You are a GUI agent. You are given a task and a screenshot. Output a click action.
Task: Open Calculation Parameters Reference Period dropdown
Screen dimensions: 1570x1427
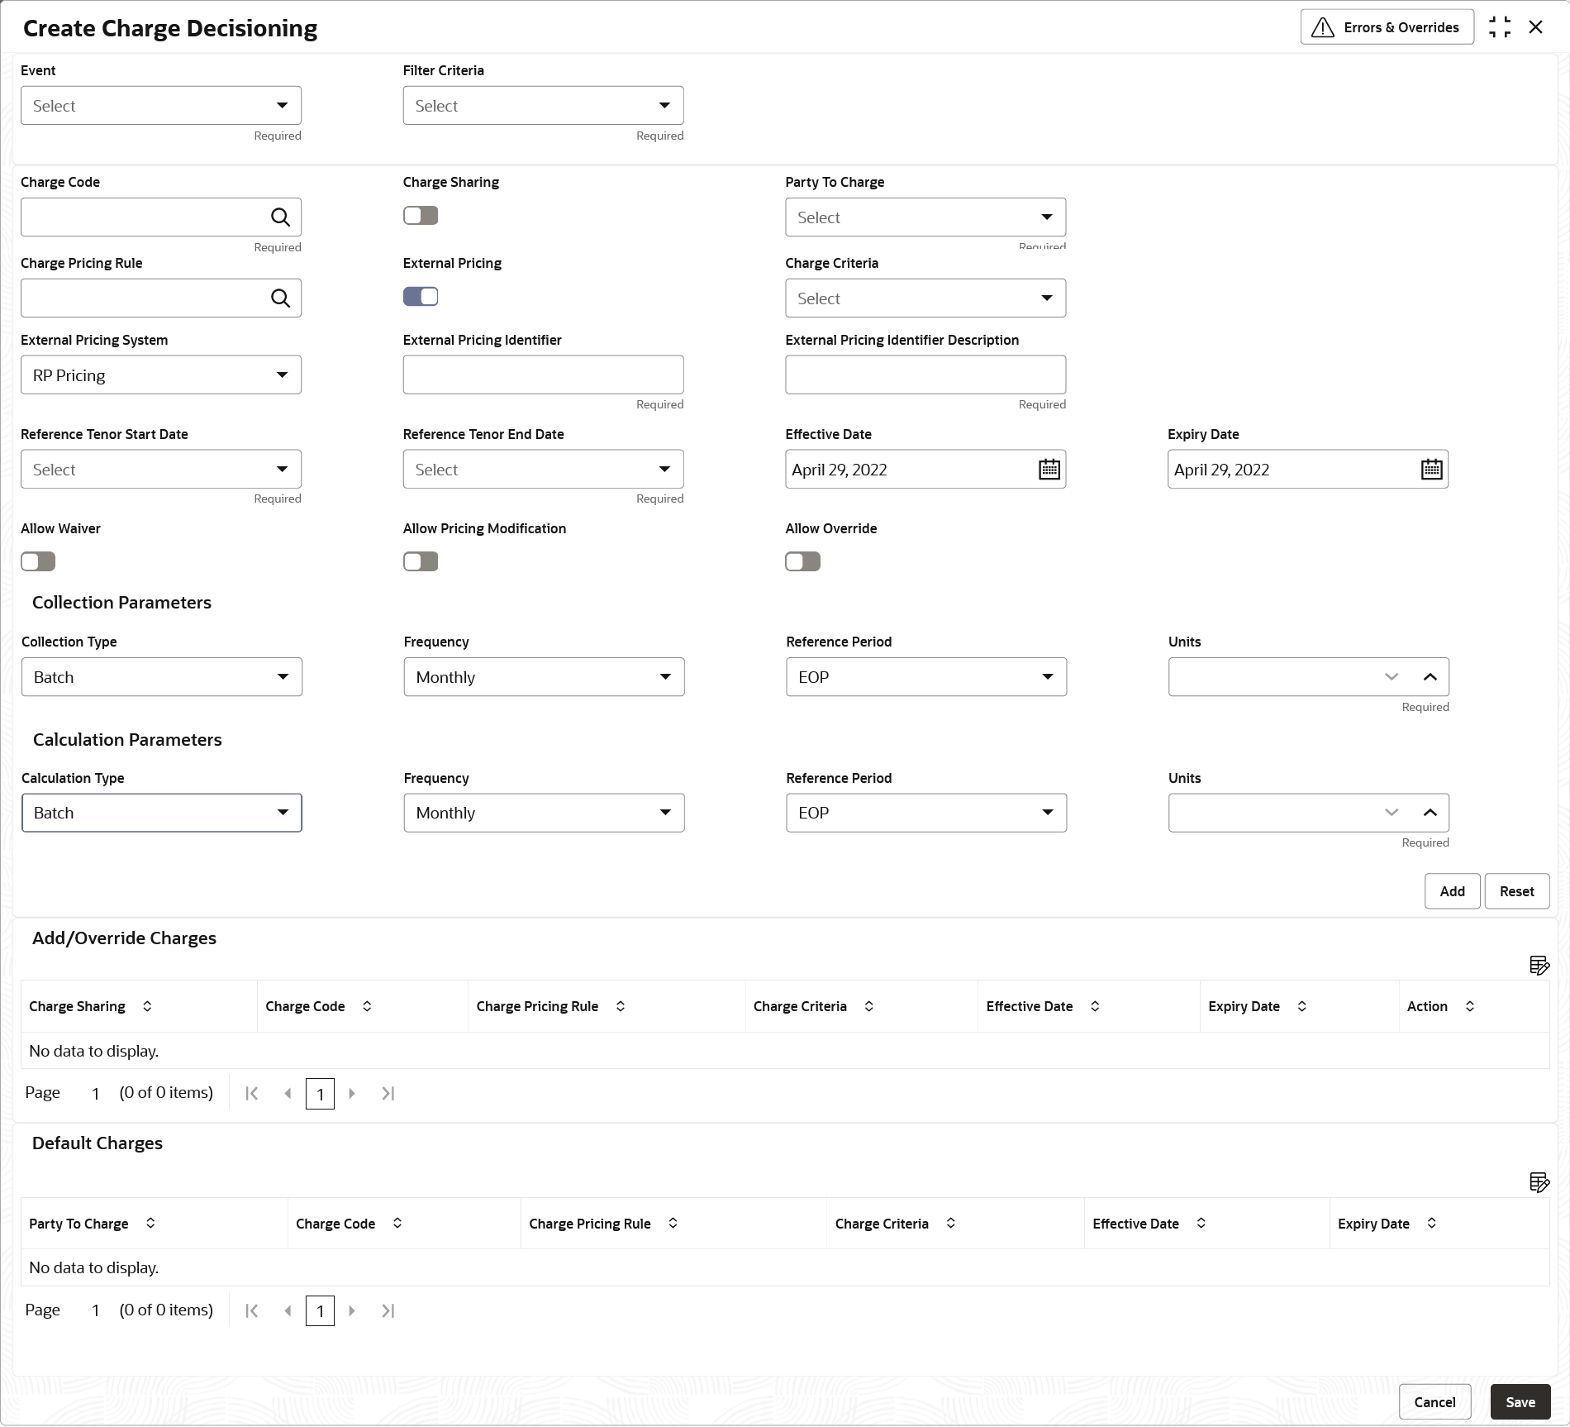point(926,813)
